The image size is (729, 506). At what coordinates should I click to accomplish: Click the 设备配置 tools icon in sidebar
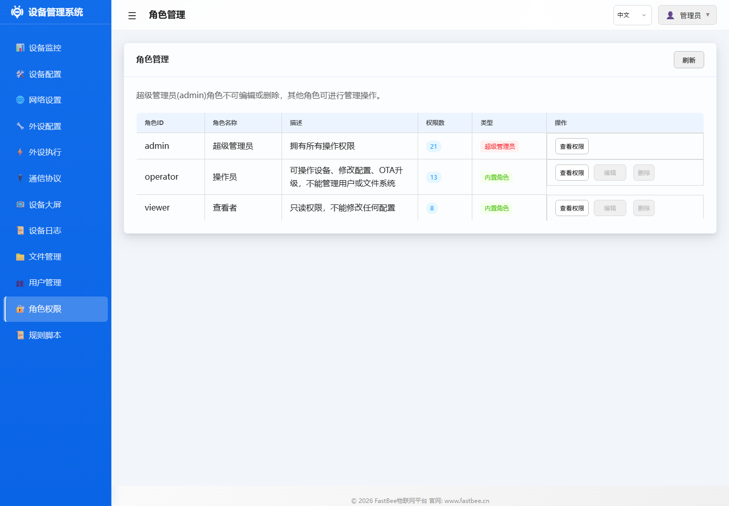click(20, 74)
